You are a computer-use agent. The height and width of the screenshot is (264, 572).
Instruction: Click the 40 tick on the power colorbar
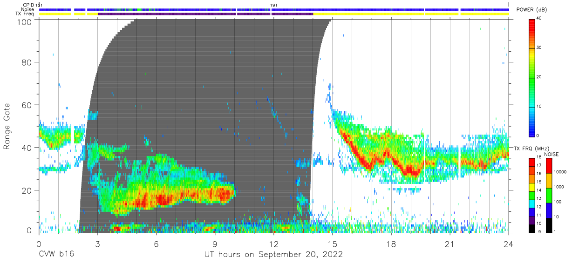[539, 18]
